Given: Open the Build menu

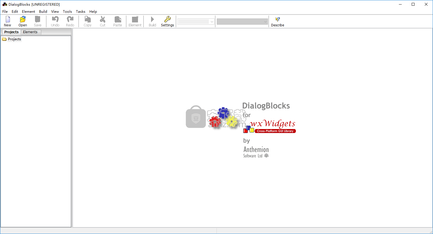Looking at the screenshot, I should coord(43,11).
